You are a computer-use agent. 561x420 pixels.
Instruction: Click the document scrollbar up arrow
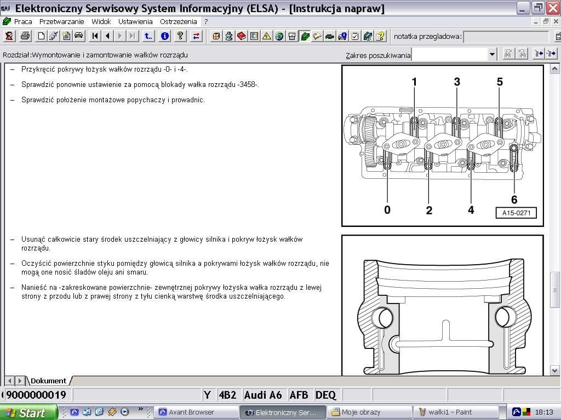(554, 69)
